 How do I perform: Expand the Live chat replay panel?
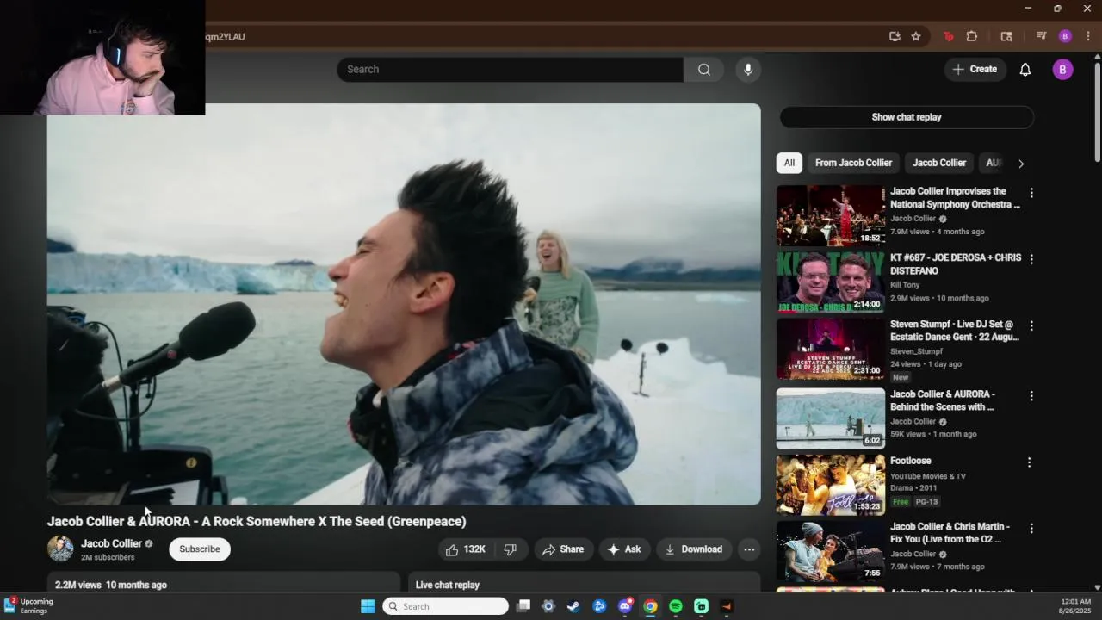click(x=584, y=582)
